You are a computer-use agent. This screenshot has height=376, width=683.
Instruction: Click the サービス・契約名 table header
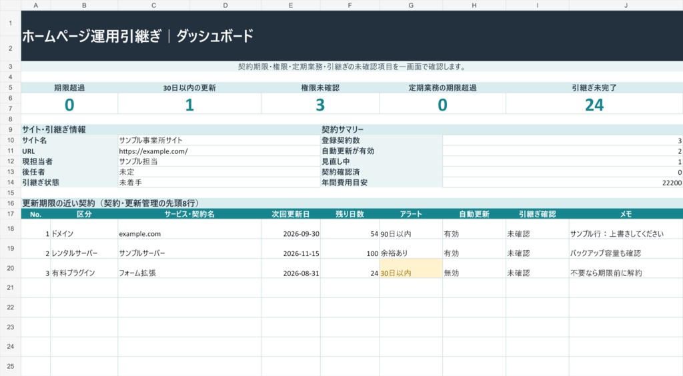coord(189,214)
